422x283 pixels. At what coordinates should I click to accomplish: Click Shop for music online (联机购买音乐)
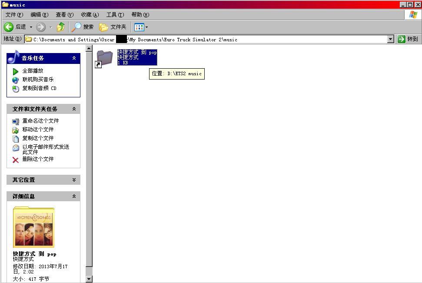[x=38, y=80]
